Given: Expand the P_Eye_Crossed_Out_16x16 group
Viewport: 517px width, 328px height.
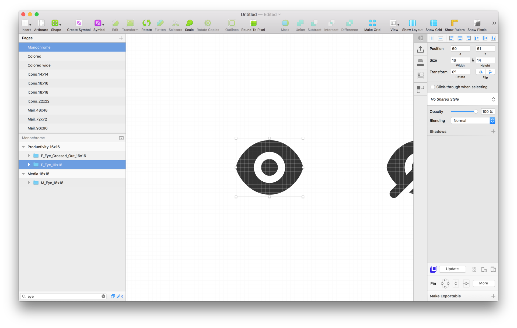Looking at the screenshot, I should pos(29,156).
